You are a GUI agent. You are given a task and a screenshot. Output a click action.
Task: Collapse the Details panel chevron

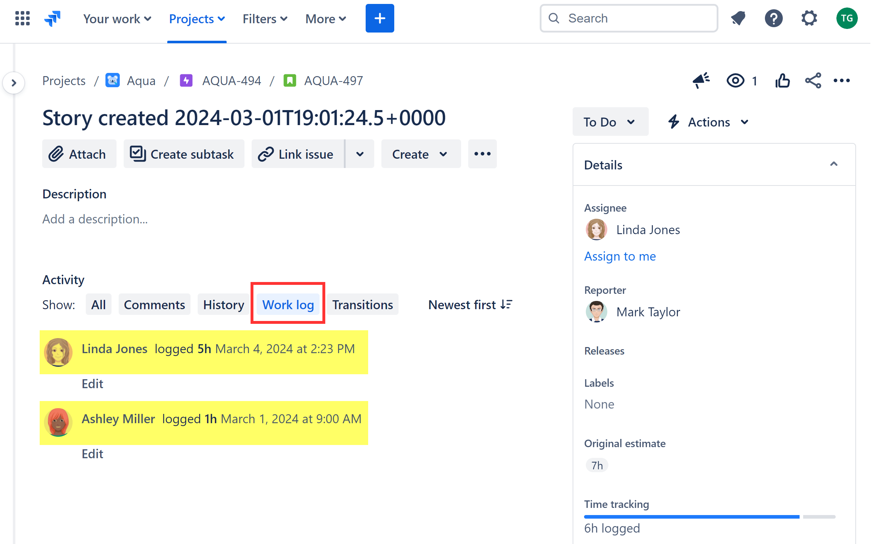click(834, 164)
